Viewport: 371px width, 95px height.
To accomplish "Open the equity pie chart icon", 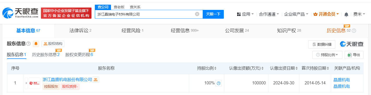I will pyautogui.click(x=219, y=83).
